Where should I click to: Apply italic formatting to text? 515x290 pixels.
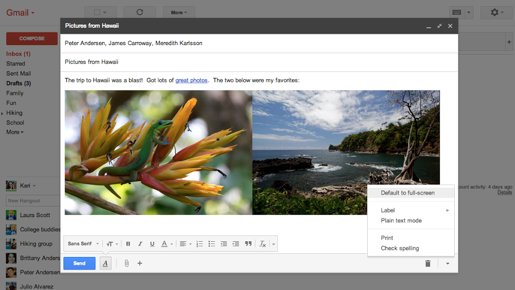[140, 244]
